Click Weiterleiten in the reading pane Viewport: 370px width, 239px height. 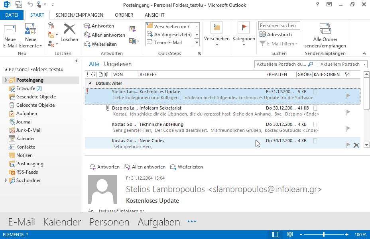pyautogui.click(x=187, y=167)
